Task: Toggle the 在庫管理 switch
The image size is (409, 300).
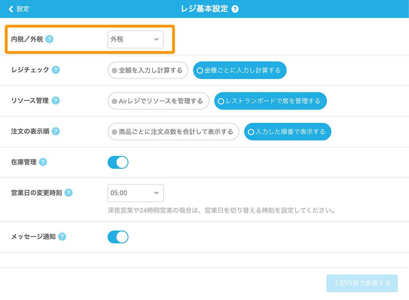Action: click(118, 162)
